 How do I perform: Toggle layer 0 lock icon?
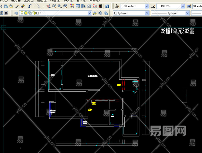(34, 13)
